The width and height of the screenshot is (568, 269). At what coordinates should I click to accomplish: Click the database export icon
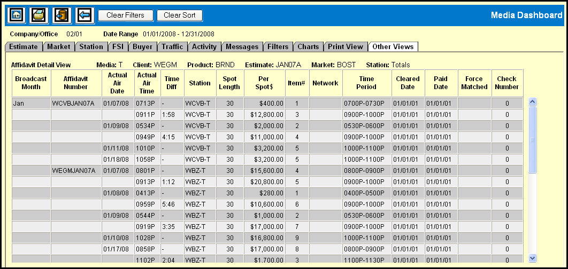[x=62, y=15]
